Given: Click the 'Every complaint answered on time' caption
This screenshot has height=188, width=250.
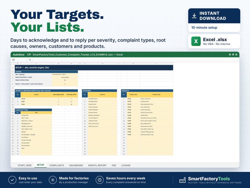Looking at the screenshot, I should [x=126, y=182].
